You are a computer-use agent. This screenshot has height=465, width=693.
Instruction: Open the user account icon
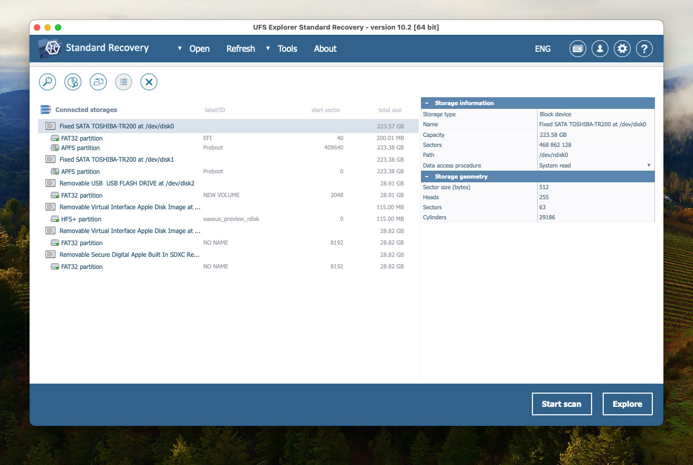[600, 49]
